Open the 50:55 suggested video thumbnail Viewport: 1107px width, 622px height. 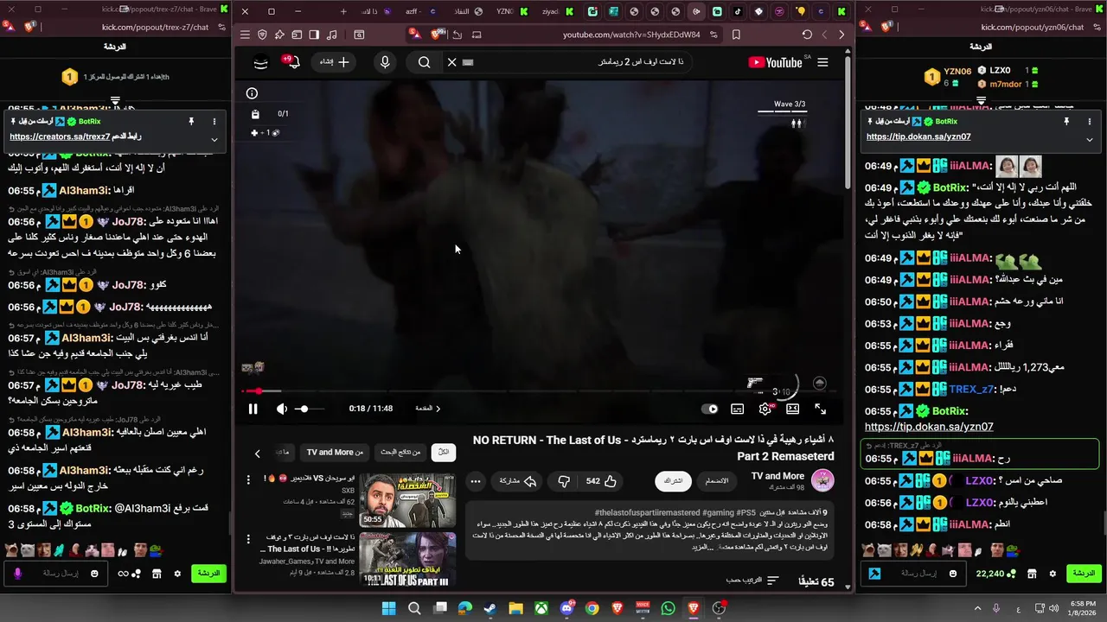click(x=407, y=500)
